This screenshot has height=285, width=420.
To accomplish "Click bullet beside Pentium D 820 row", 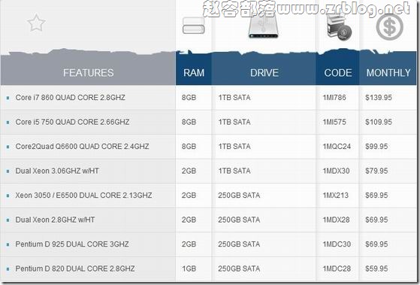I will pyautogui.click(x=8, y=269).
